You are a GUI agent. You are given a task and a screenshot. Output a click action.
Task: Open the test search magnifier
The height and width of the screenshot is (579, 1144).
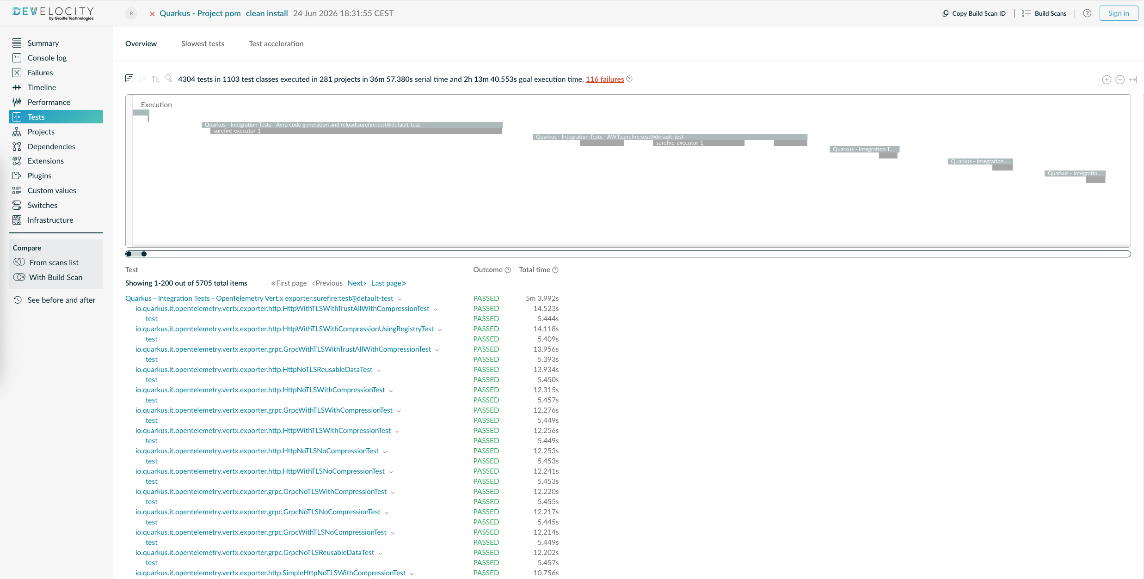(x=169, y=79)
